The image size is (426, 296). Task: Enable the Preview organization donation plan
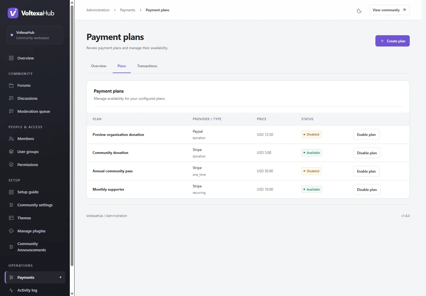[366, 134]
